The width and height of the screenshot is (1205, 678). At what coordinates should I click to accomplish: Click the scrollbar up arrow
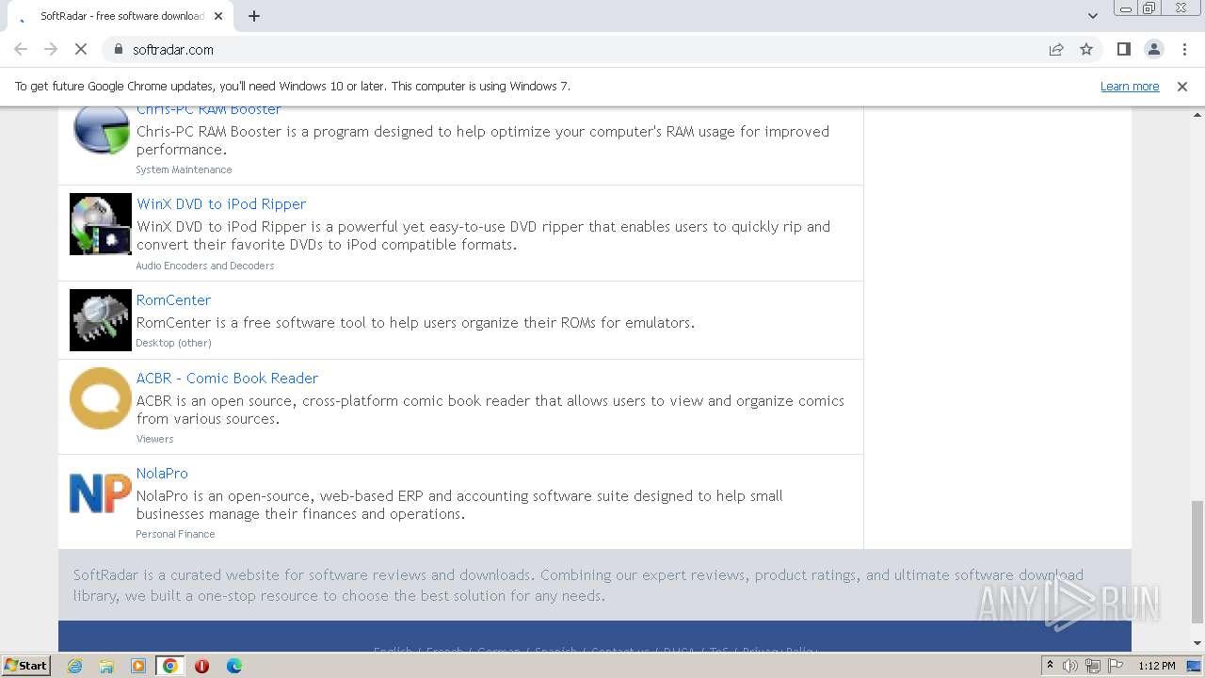click(x=1197, y=114)
